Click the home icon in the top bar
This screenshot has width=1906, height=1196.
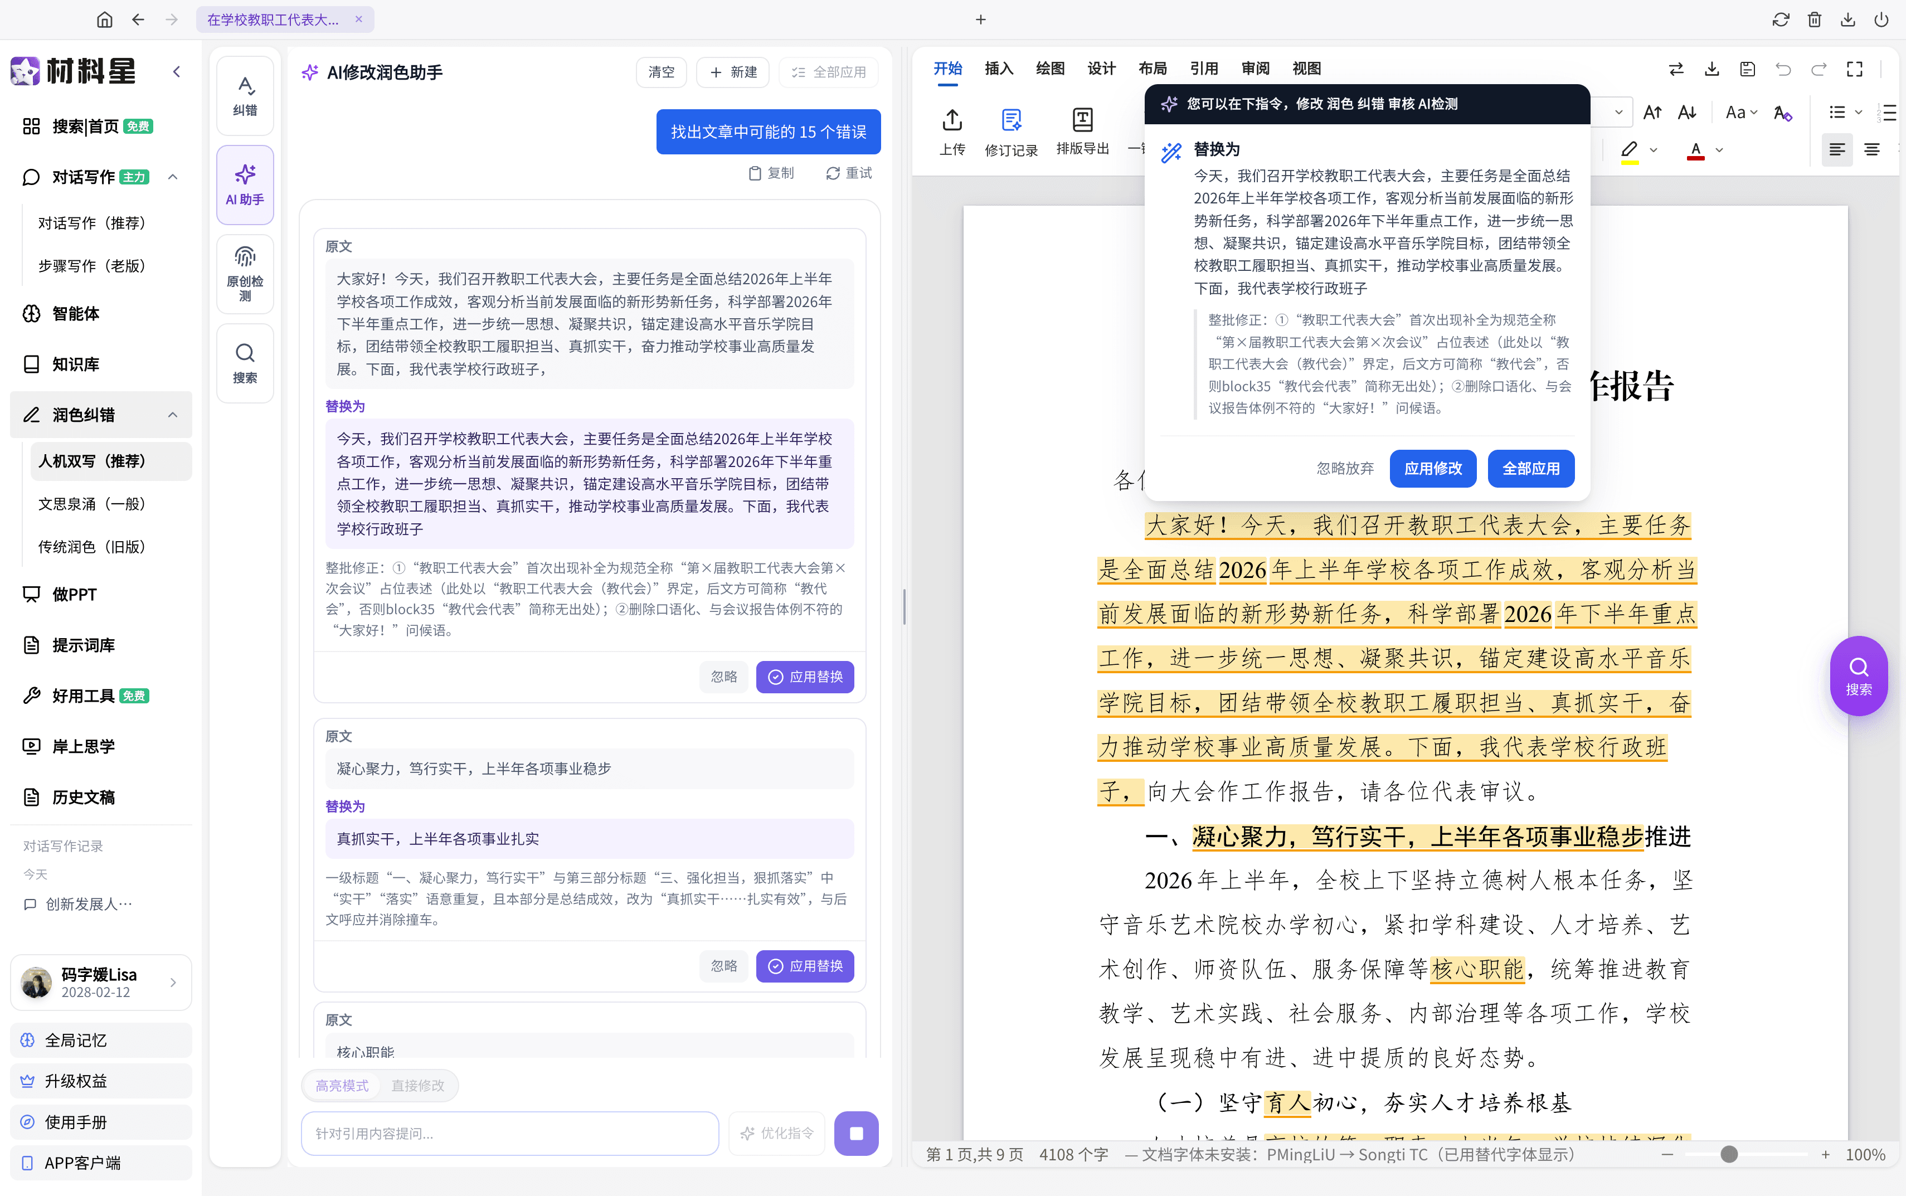tap(104, 20)
